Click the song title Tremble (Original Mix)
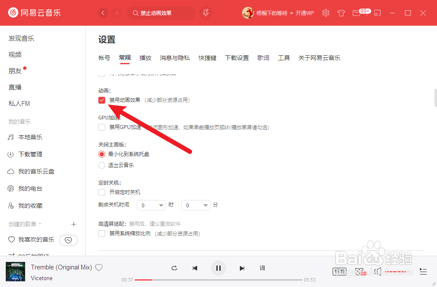 click(x=61, y=267)
